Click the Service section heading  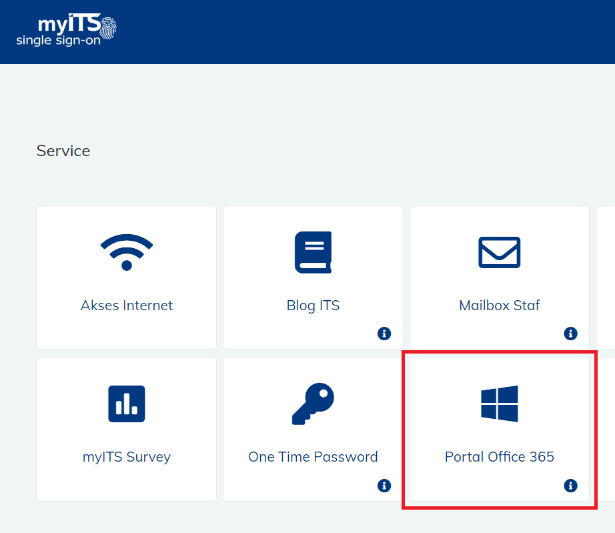63,151
